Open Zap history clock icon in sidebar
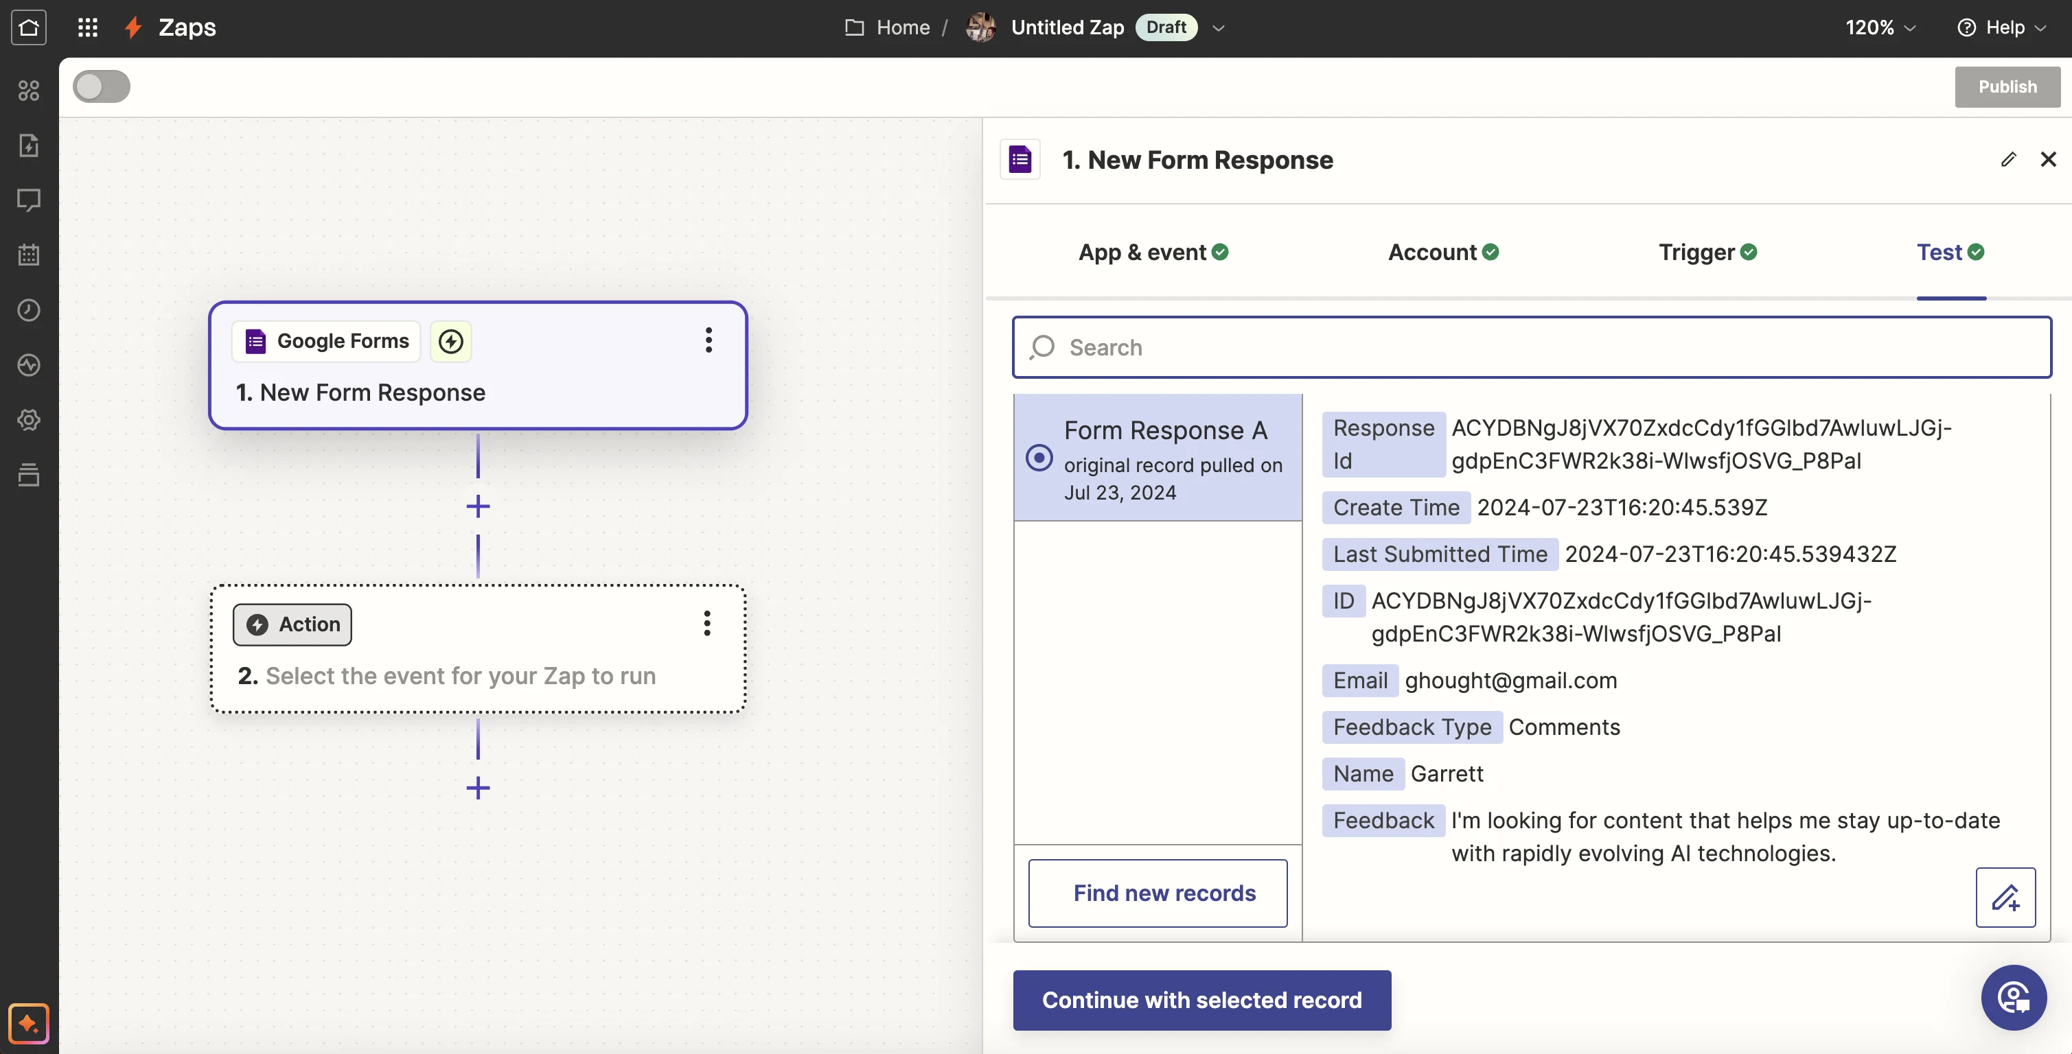Screen dimensions: 2072x1054 29,310
